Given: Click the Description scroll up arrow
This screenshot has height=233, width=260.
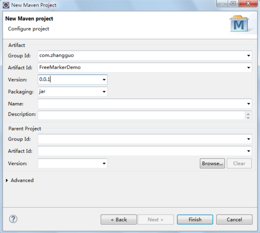Looking at the screenshot, I should coord(248,113).
